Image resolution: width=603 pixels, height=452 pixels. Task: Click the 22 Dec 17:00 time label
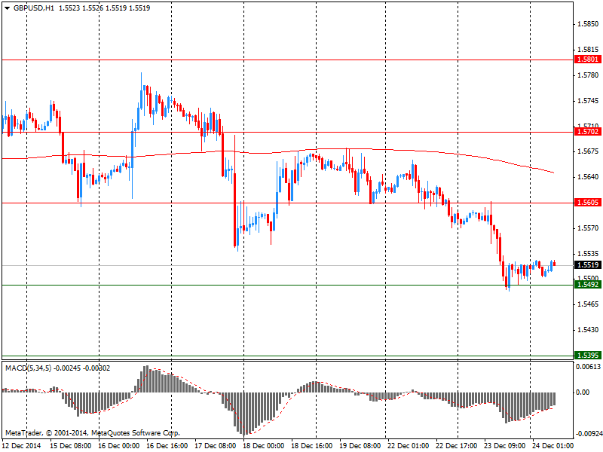point(456,446)
